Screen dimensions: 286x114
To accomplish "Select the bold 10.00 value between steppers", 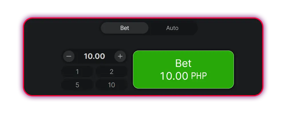I will [94, 56].
